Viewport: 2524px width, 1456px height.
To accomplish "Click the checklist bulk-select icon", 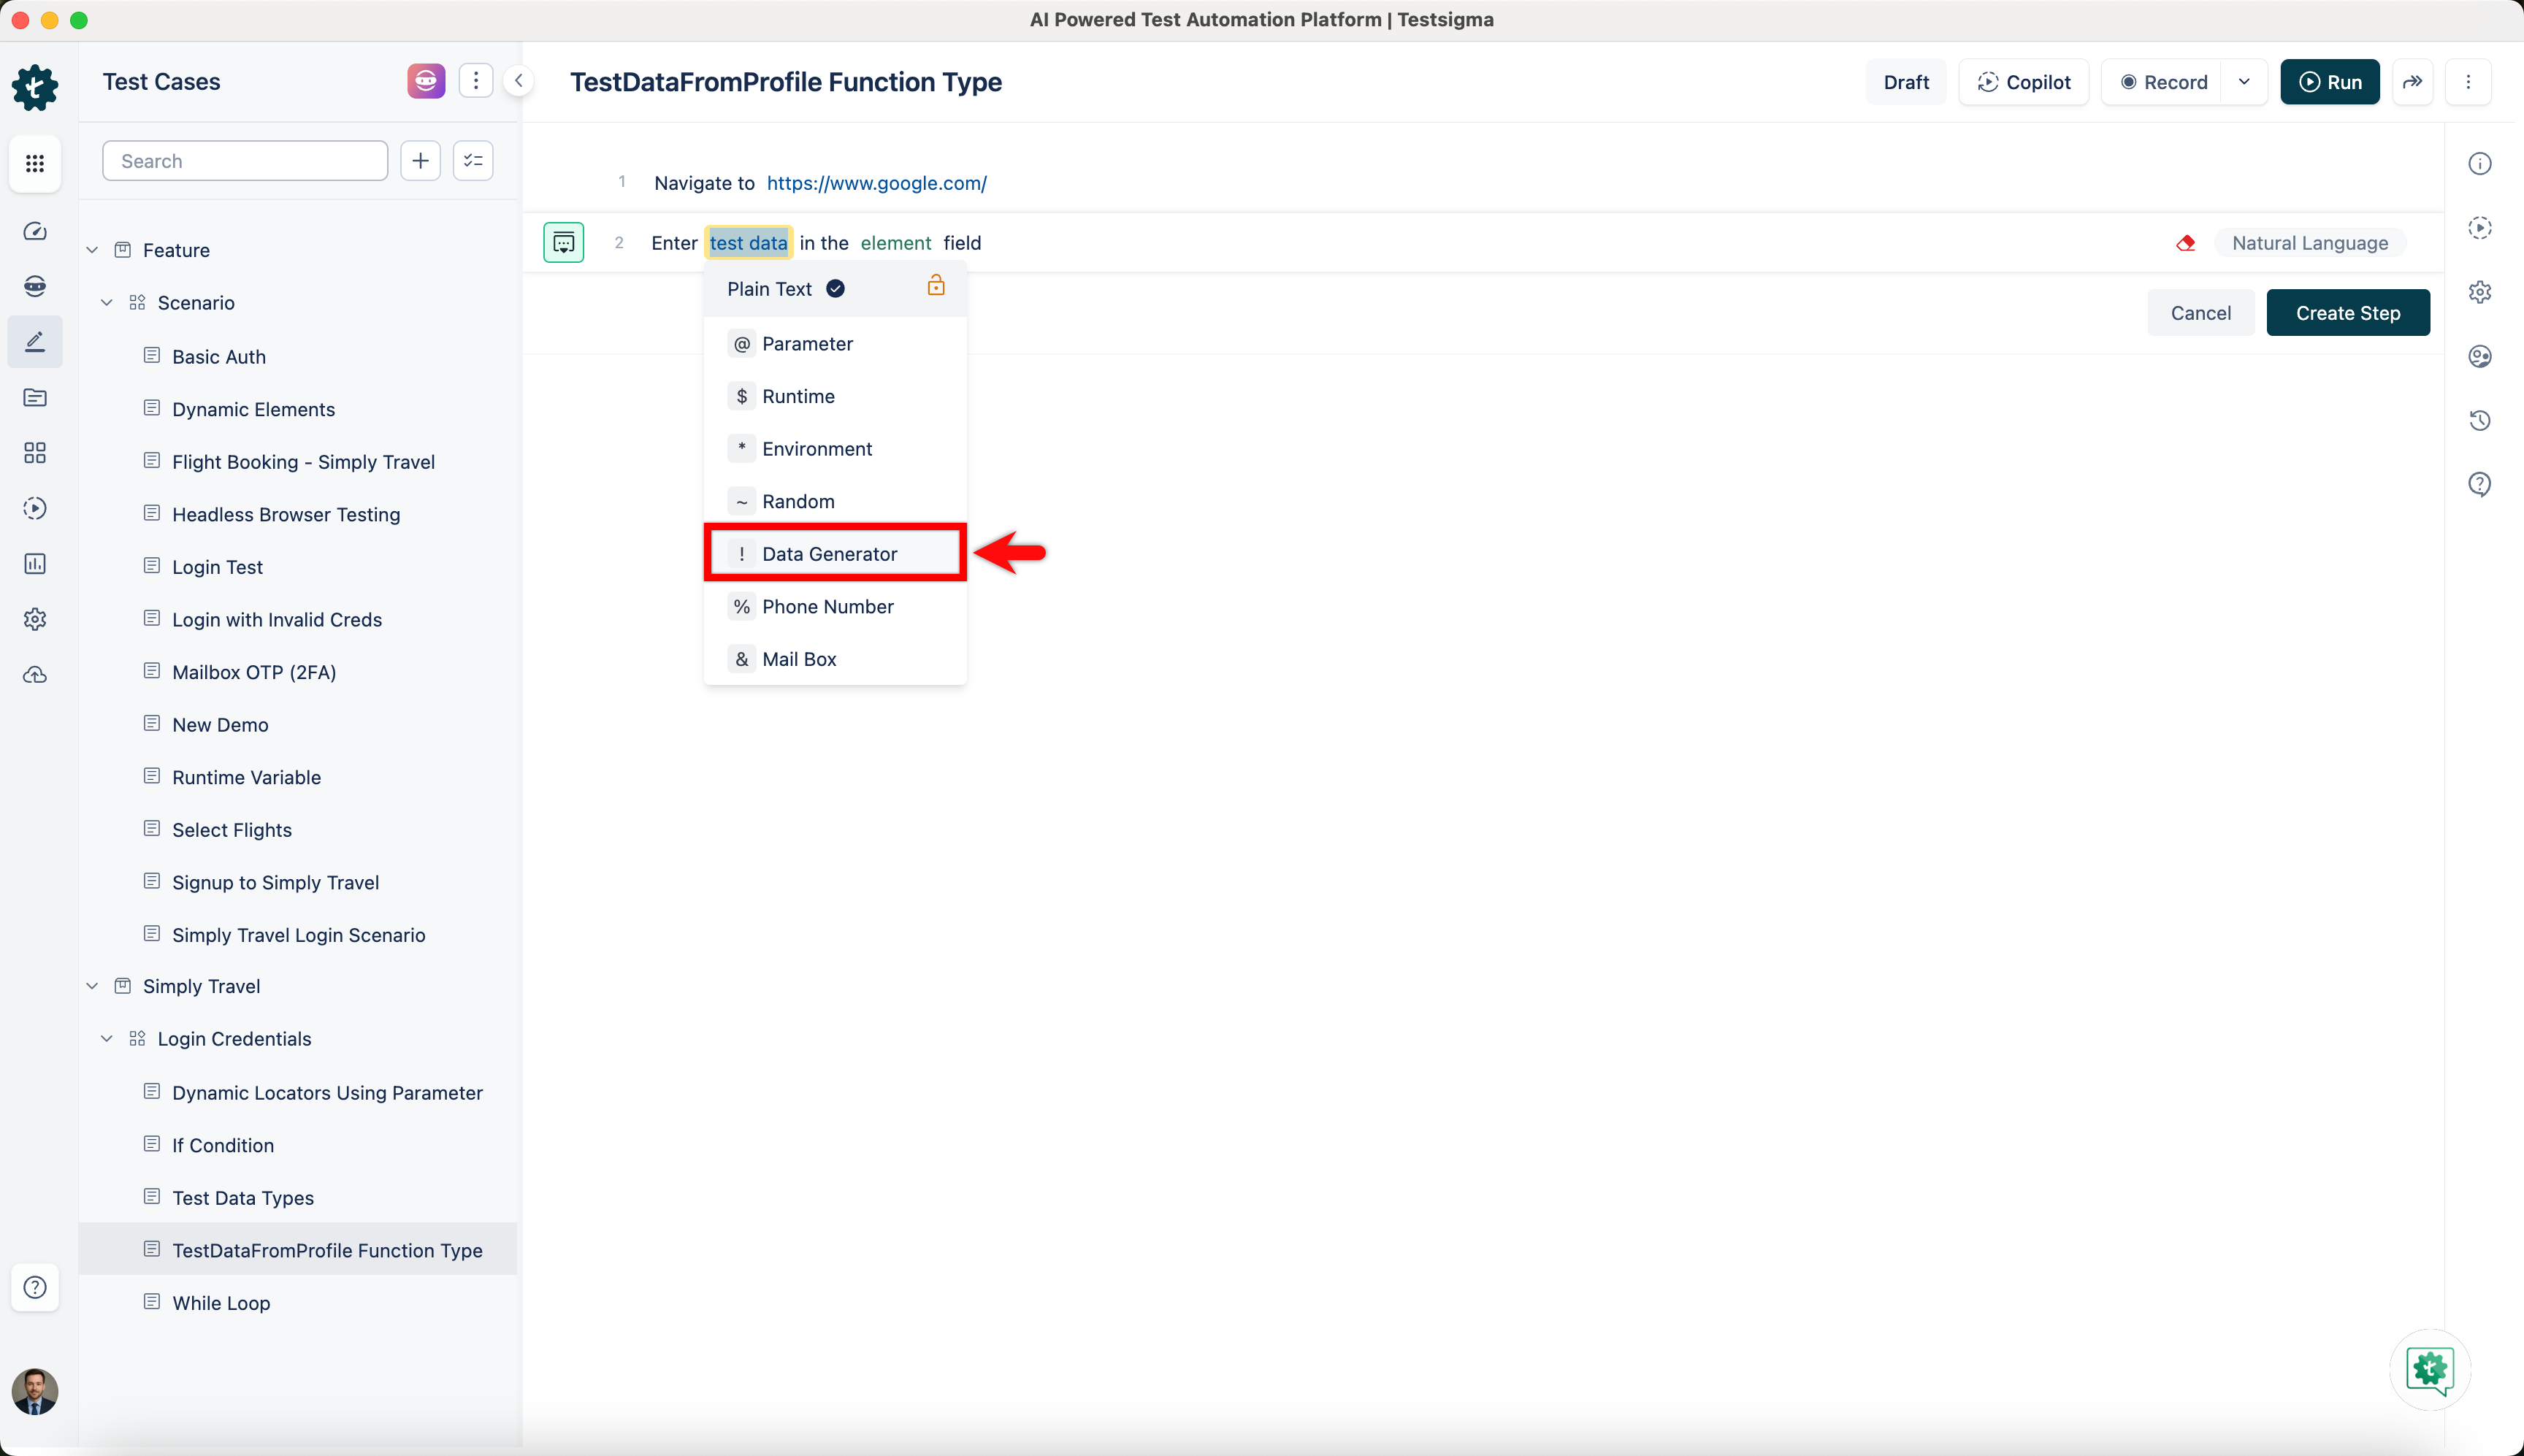I will pyautogui.click(x=473, y=161).
